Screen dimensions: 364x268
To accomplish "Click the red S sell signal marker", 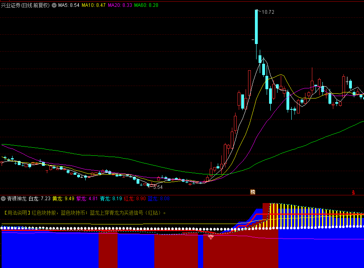I will coord(353,193).
